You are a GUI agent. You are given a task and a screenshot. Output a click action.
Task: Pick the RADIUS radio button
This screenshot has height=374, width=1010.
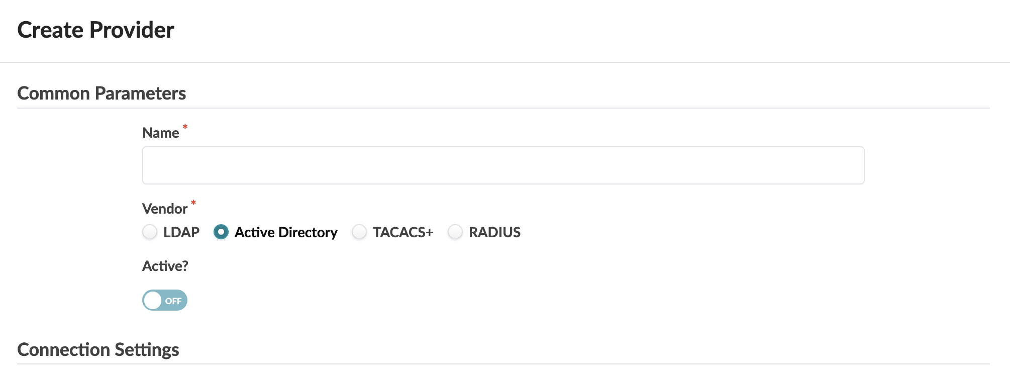(x=455, y=232)
